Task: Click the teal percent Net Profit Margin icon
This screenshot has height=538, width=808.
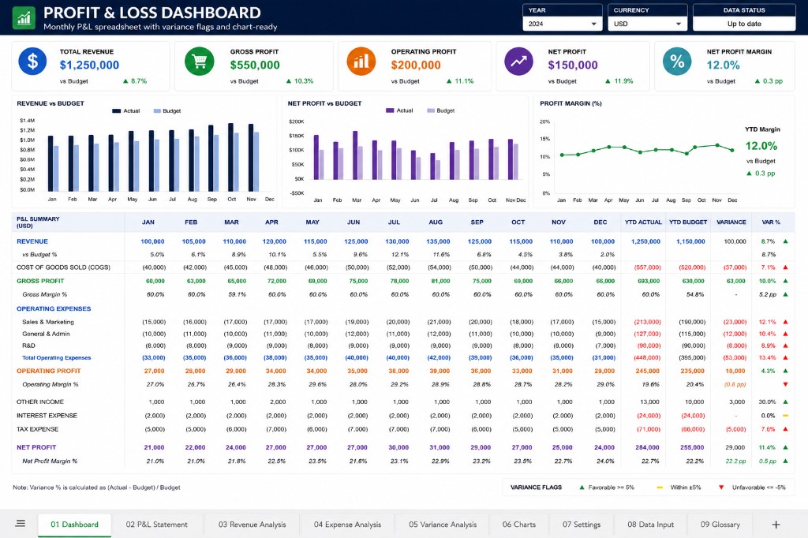Action: pyautogui.click(x=677, y=62)
